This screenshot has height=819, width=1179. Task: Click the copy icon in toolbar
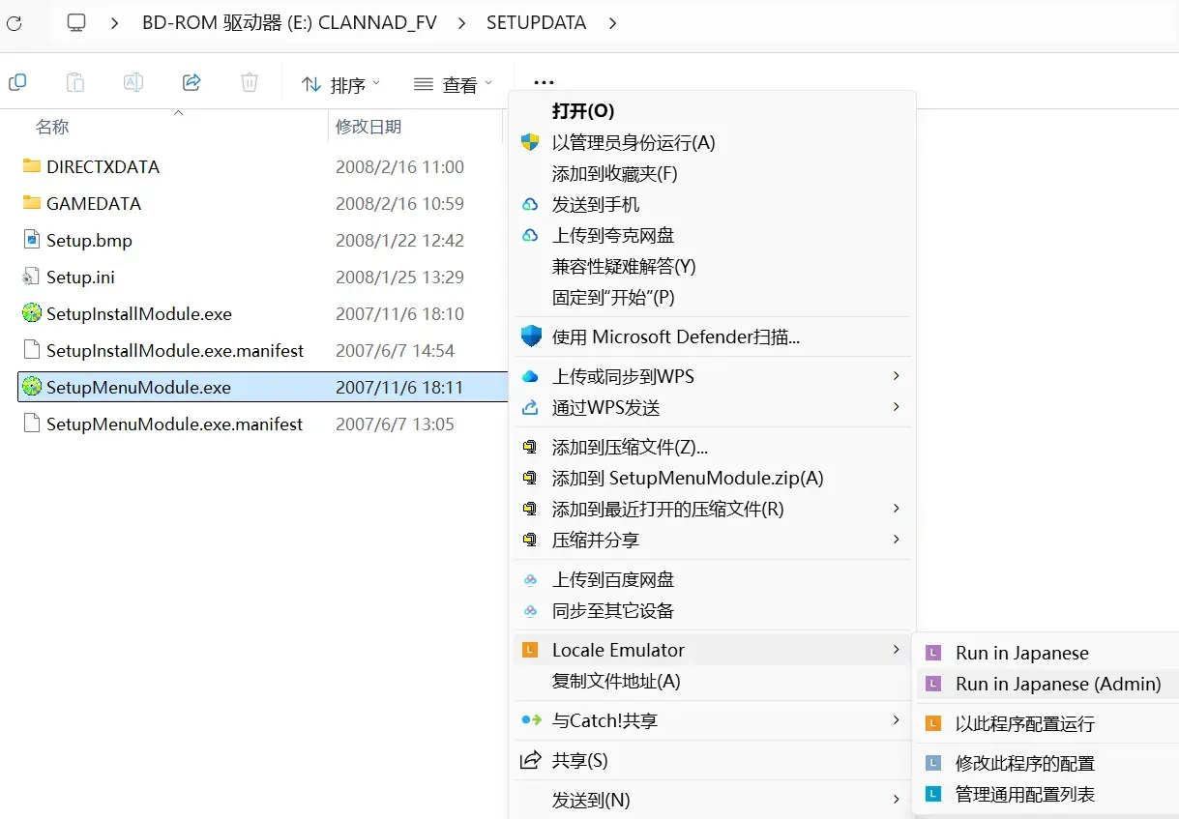pos(16,83)
